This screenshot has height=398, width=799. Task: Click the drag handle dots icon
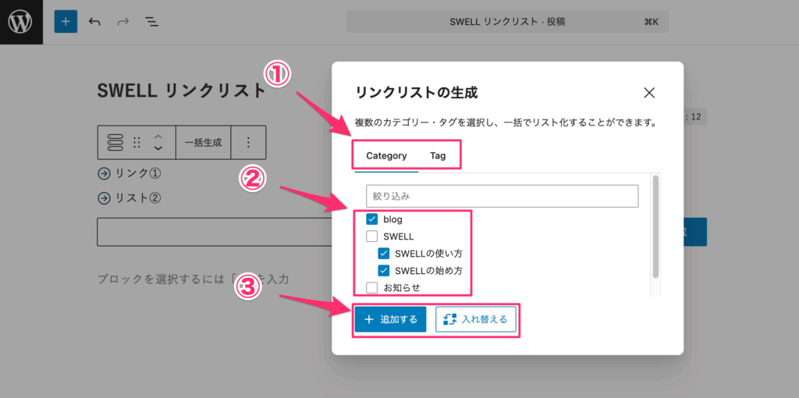[137, 142]
